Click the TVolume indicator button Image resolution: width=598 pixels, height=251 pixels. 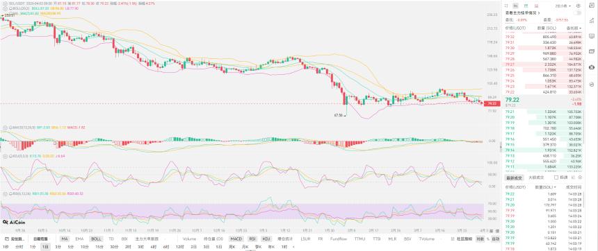(x=427, y=239)
